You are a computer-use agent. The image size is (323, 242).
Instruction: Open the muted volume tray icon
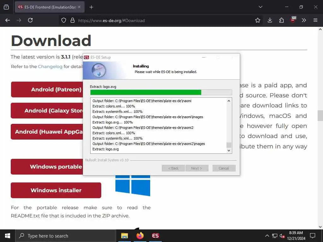point(282,236)
